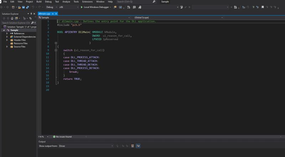Open the Project menu
The image size is (285, 157).
point(29,2)
